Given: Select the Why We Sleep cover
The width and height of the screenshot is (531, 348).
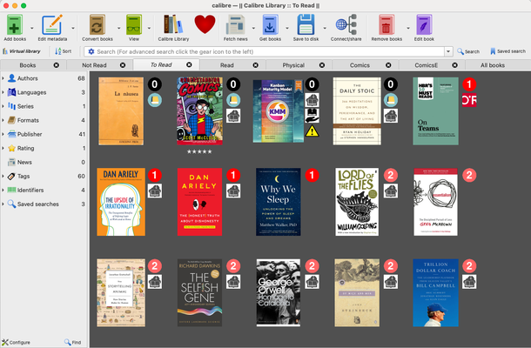Looking at the screenshot, I should click(279, 202).
